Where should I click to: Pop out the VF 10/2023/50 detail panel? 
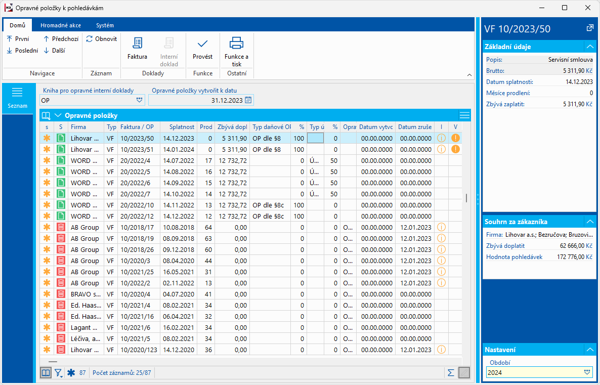589,28
